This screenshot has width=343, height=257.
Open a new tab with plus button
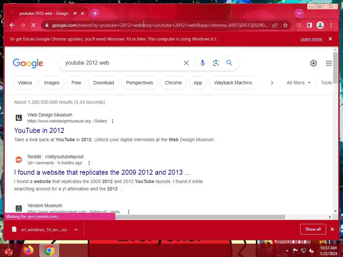pos(95,13)
